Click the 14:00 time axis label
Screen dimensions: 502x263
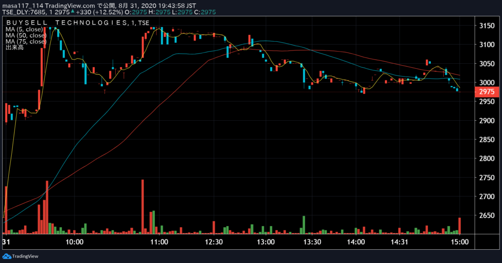click(356, 242)
